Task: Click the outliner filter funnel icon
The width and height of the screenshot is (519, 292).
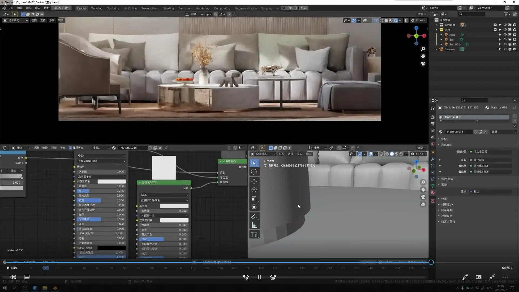Action: pyautogui.click(x=506, y=14)
